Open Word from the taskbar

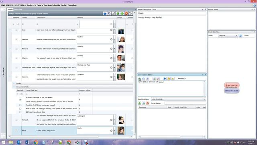coord(27,142)
